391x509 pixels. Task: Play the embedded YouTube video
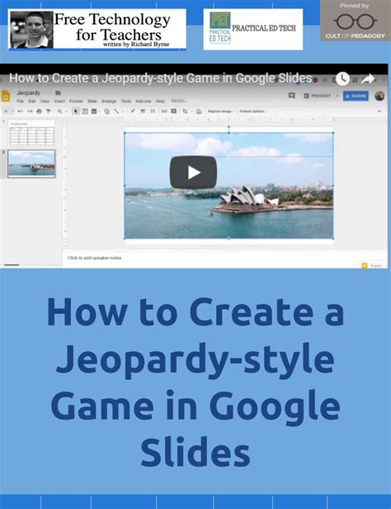coord(193,173)
